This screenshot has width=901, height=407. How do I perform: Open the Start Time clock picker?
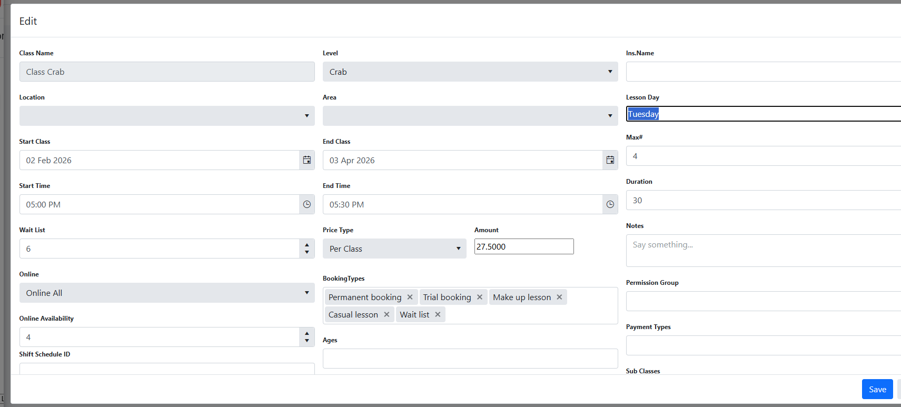307,204
